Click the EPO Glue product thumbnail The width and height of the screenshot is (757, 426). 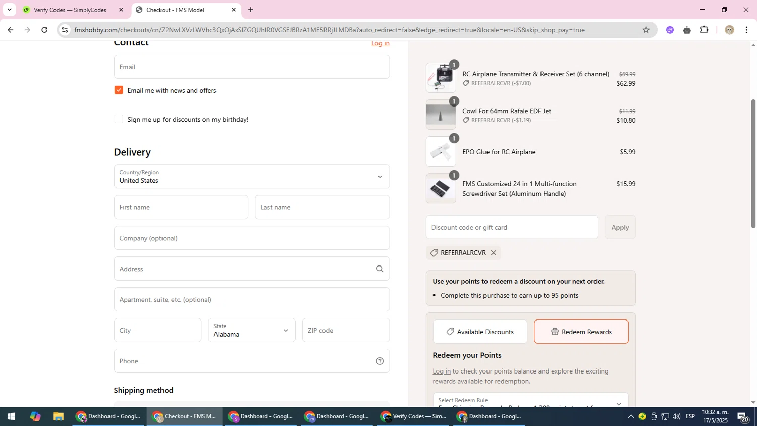(441, 151)
